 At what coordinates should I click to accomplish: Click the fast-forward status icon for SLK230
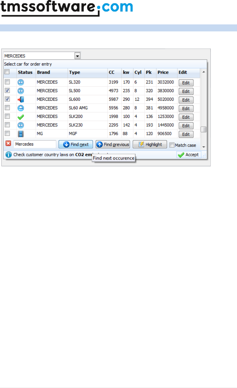[21, 125]
